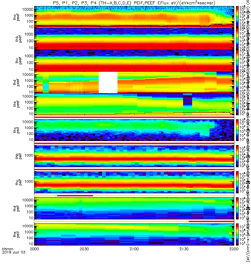Click the red status bar above thb peif

[134, 143]
